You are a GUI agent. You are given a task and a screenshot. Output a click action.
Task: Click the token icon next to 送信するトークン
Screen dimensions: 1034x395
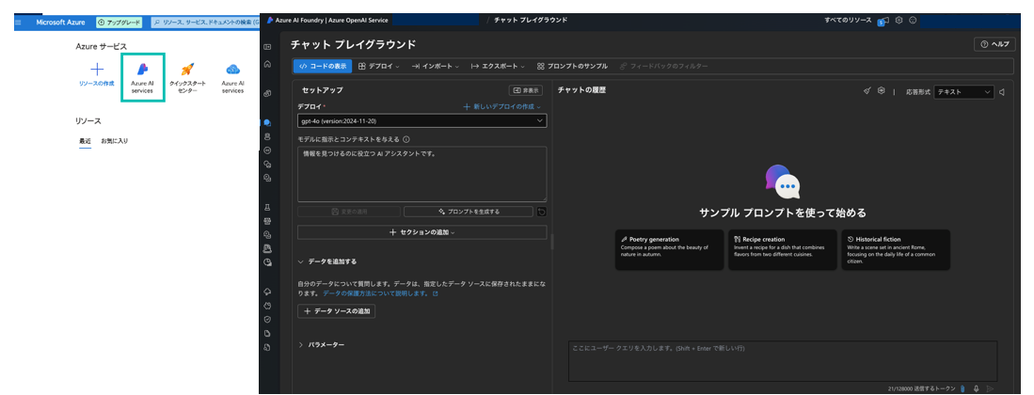pyautogui.click(x=962, y=389)
